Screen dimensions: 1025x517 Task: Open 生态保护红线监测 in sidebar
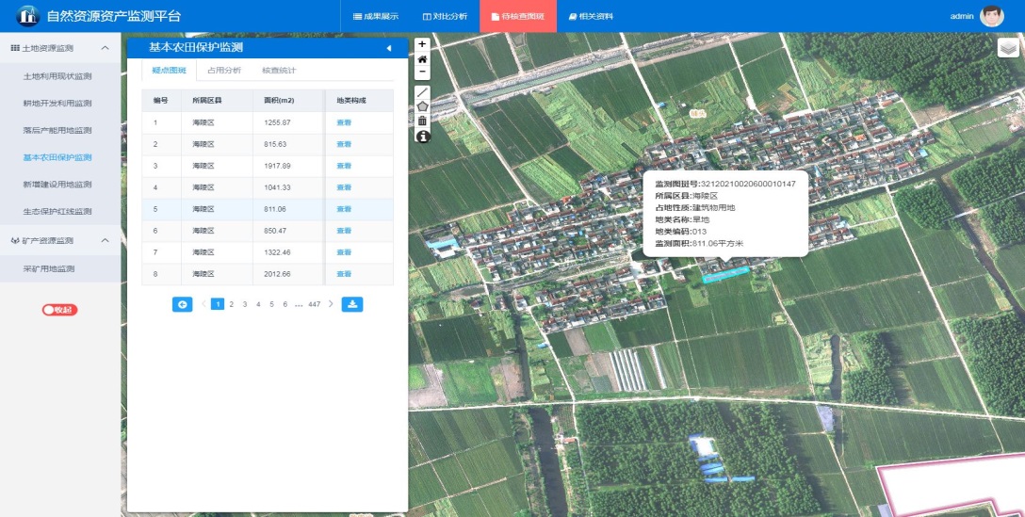click(x=57, y=212)
